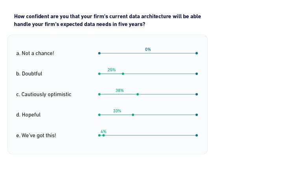This screenshot has width=302, height=170.
Task: Click the Hopeful slider's 33% value marker
Action: pyautogui.click(x=133, y=115)
